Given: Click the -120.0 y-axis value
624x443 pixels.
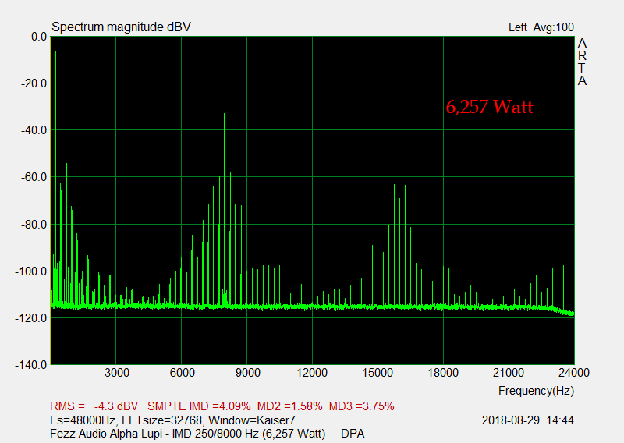Looking at the screenshot, I should pos(31,318).
